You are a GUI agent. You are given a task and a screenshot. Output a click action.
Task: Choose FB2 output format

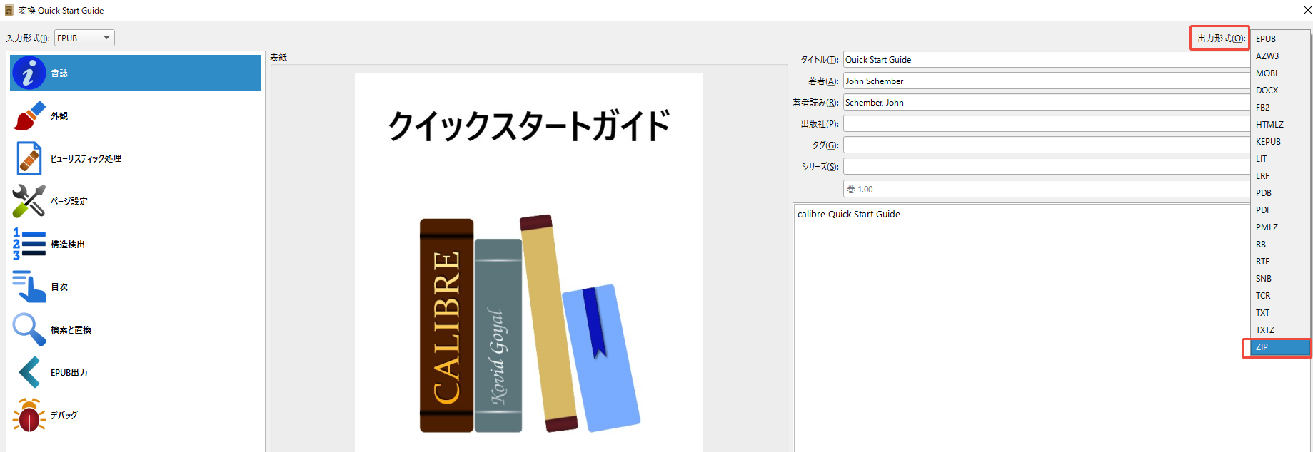pos(1281,107)
